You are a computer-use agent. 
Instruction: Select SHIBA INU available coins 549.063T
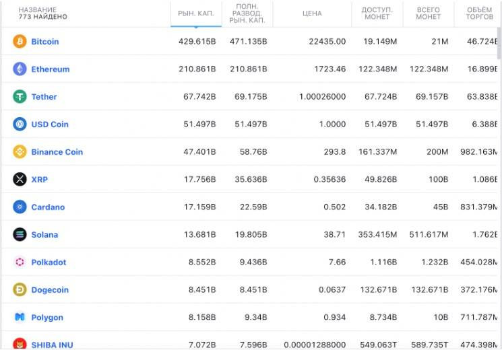click(x=379, y=345)
